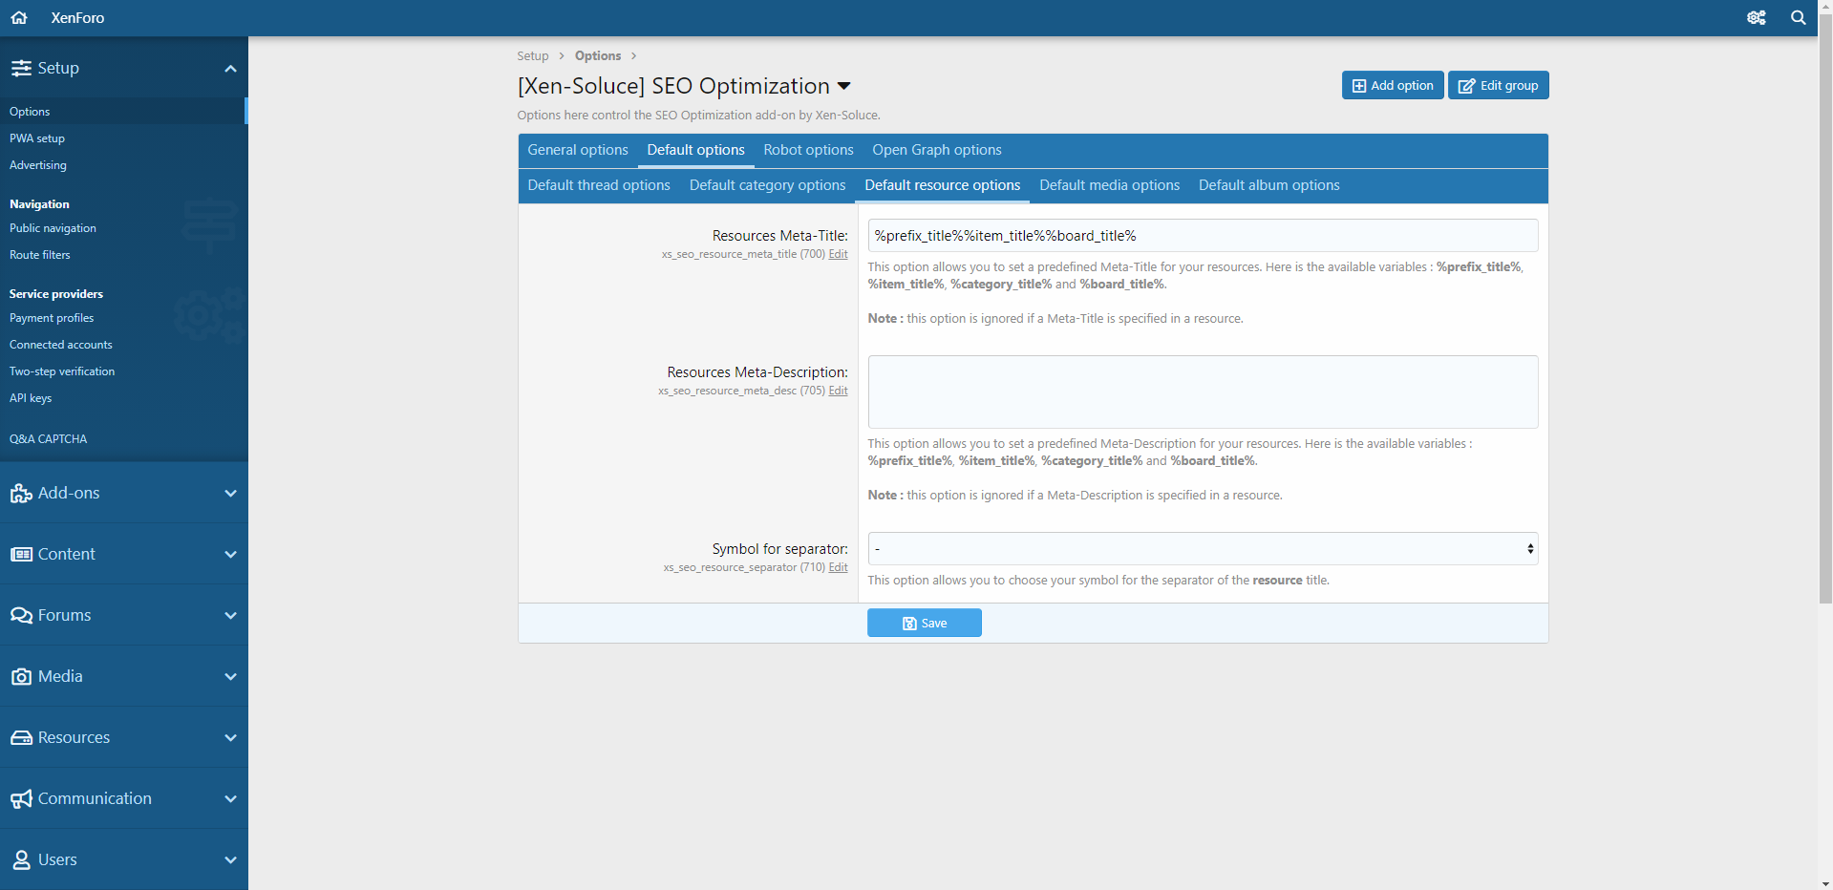Open the Default album options sub-tab
Screen dimensions: 1833x890
(x=1268, y=185)
